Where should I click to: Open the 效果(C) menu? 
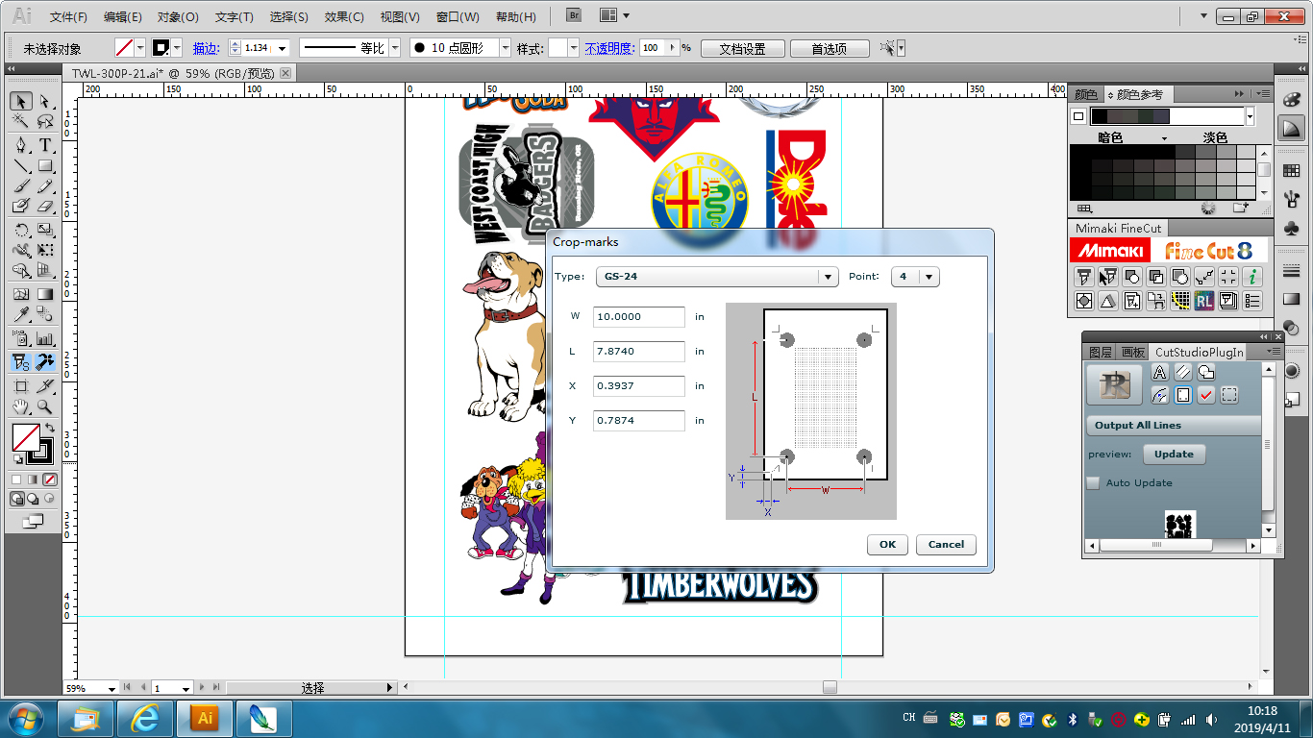[344, 16]
